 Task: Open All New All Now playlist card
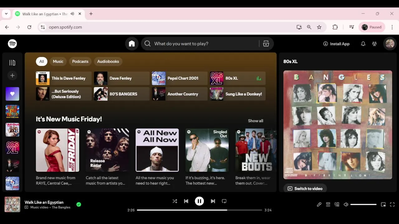157,157
